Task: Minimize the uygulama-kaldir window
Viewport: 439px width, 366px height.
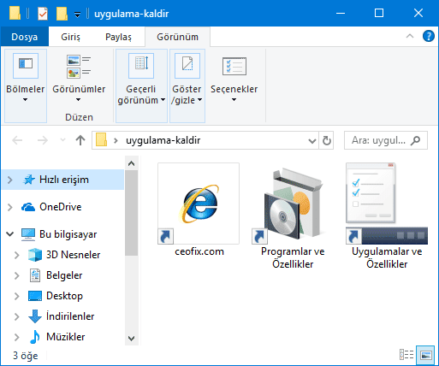Action: coord(341,13)
